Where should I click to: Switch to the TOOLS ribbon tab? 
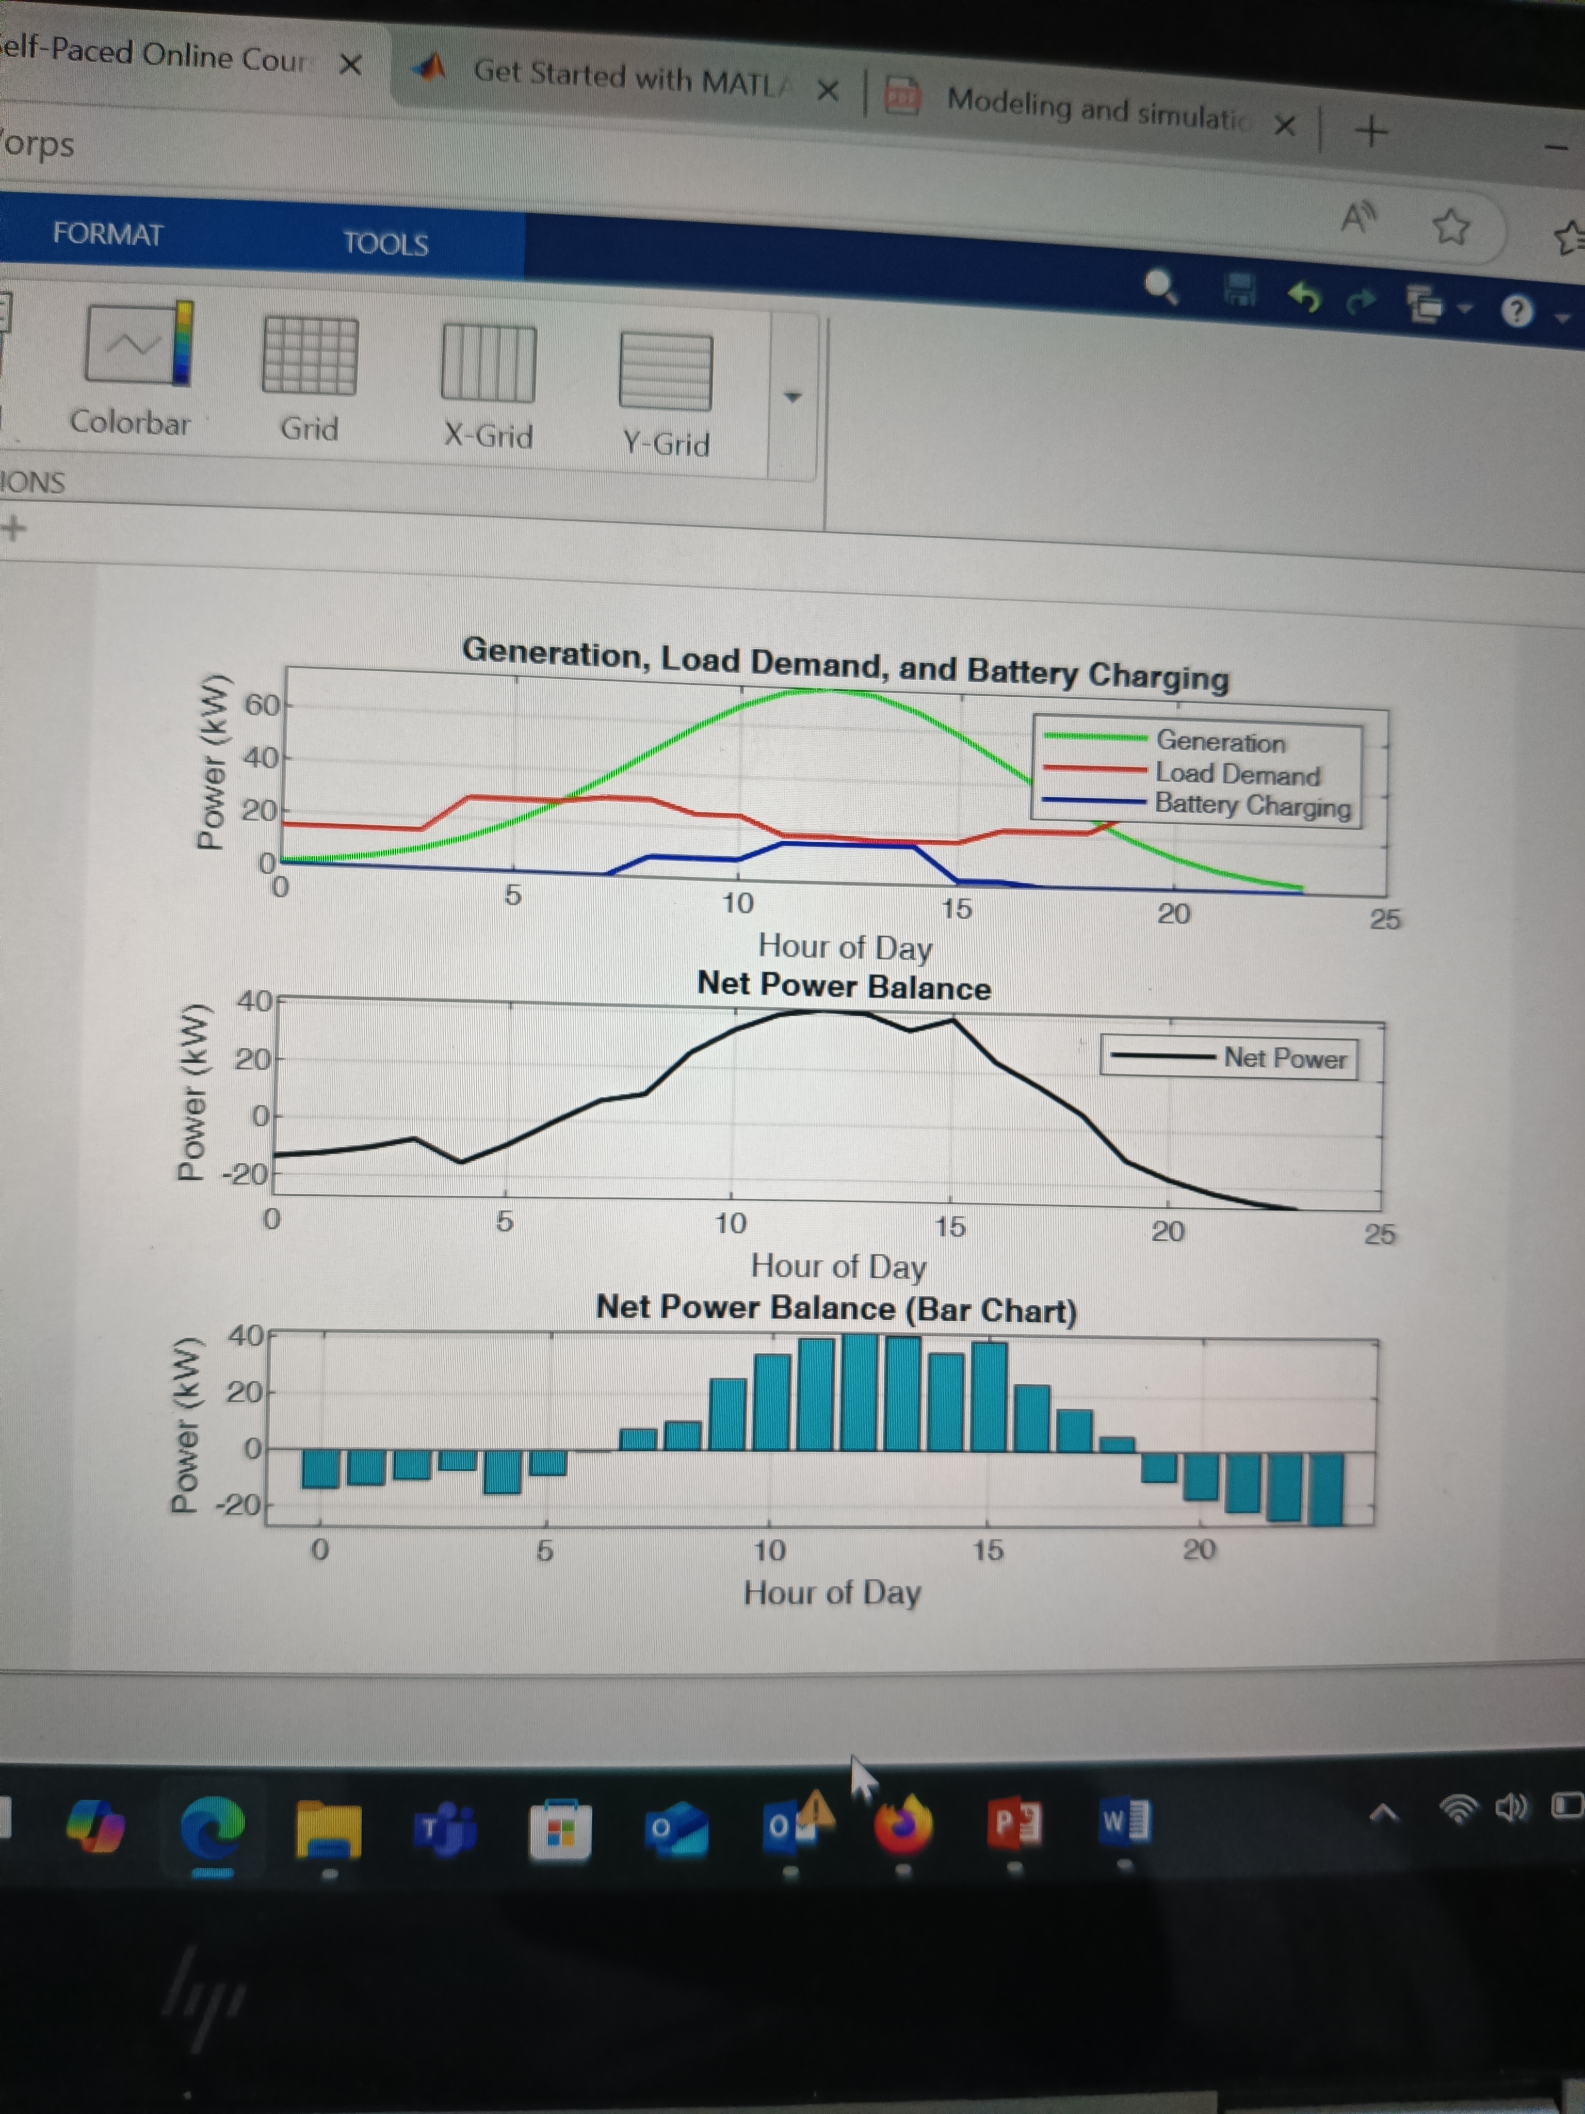click(386, 244)
